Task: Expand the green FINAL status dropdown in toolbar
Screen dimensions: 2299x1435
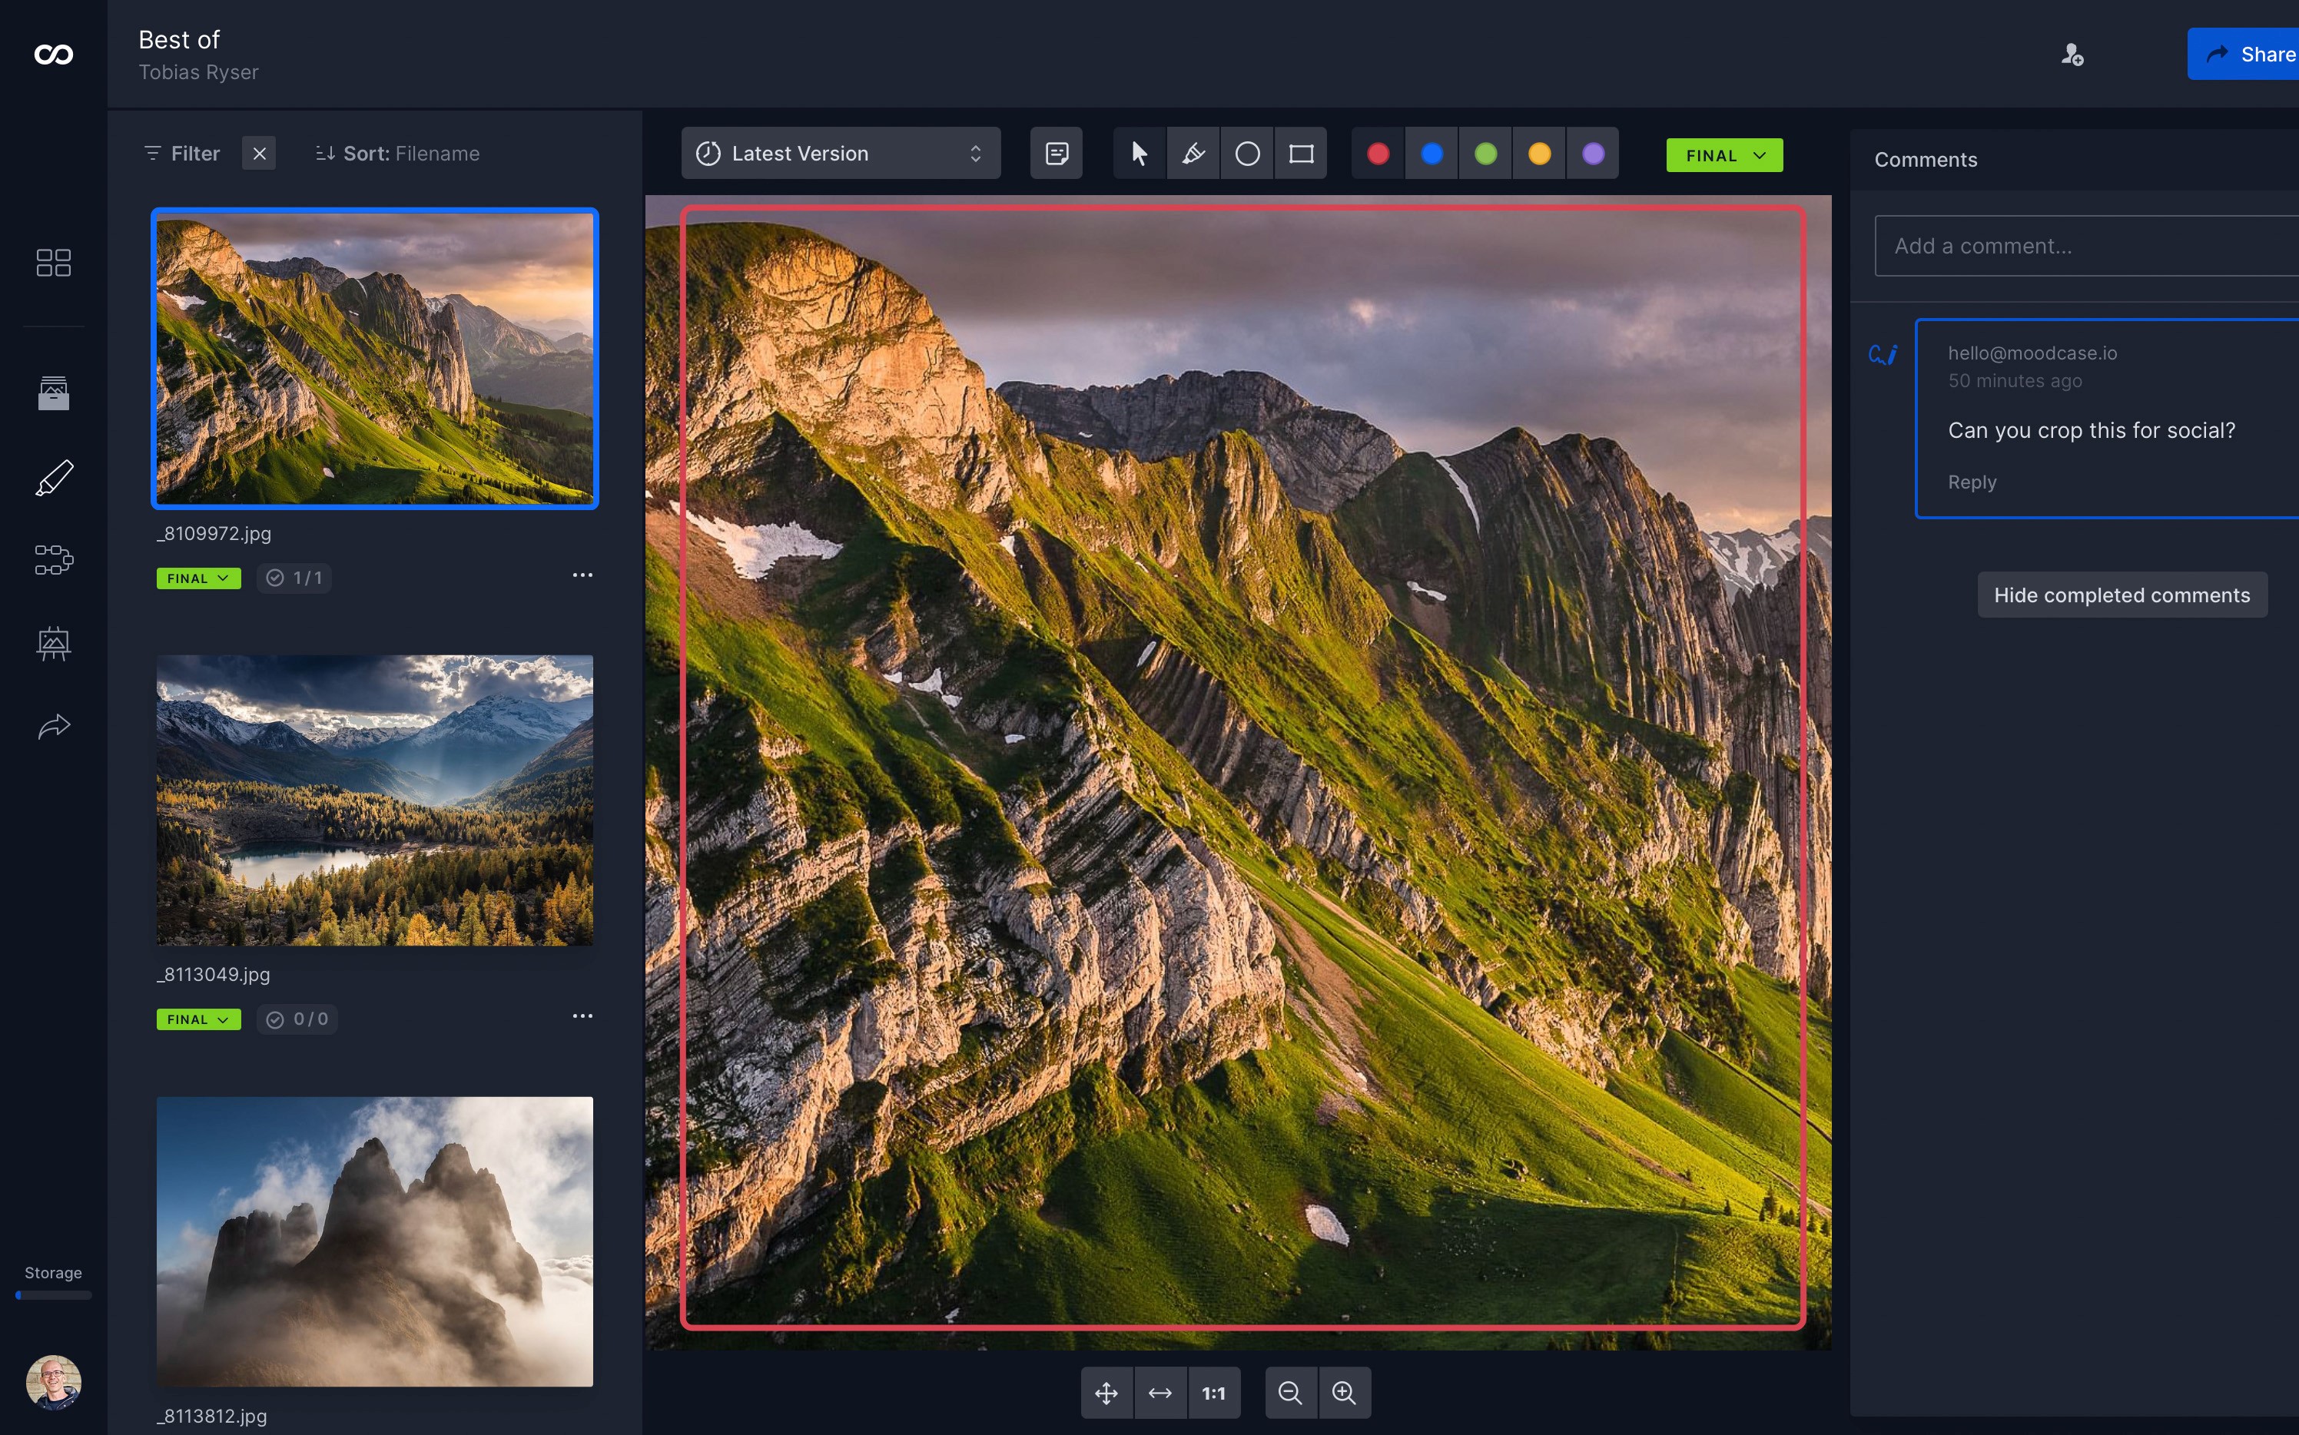Action: (1723, 156)
